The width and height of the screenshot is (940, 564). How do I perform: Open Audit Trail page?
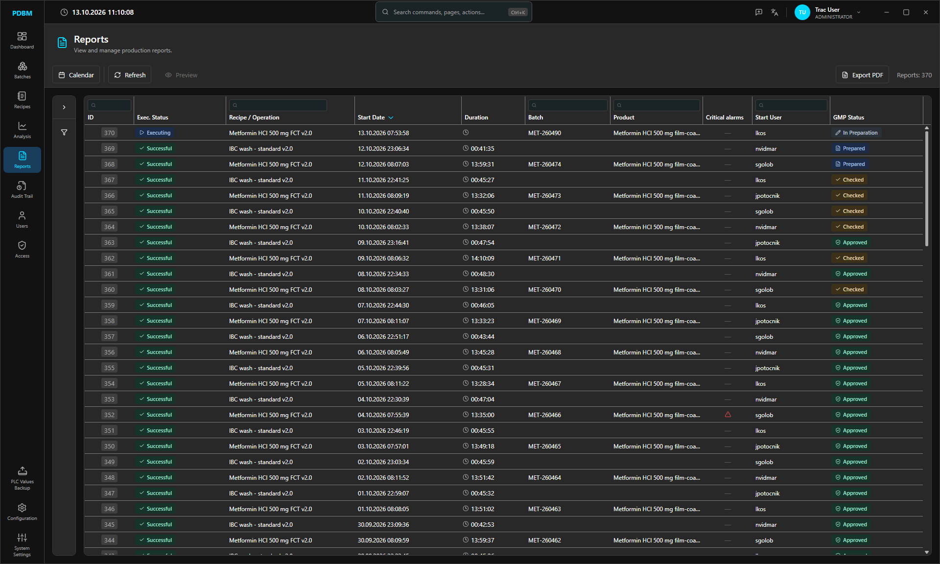[22, 190]
